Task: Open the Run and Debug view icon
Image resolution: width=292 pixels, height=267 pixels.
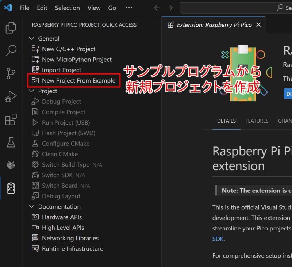Action: click(11, 97)
